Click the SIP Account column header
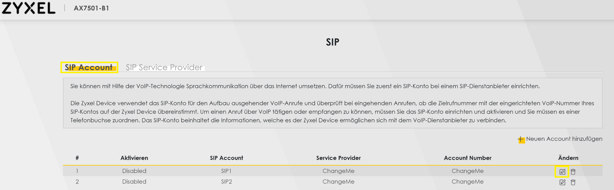This screenshot has height=190, width=614. [x=226, y=158]
